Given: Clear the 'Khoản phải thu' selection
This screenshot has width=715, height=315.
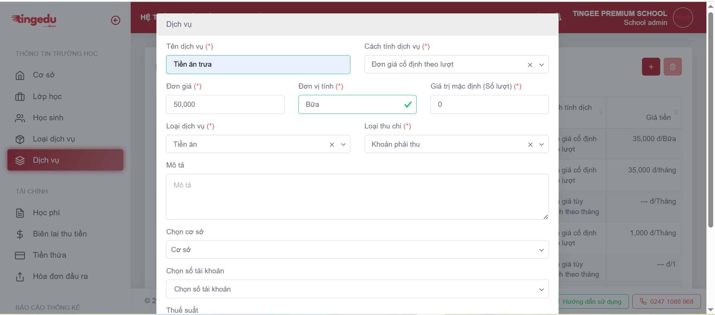Looking at the screenshot, I should 530,144.
